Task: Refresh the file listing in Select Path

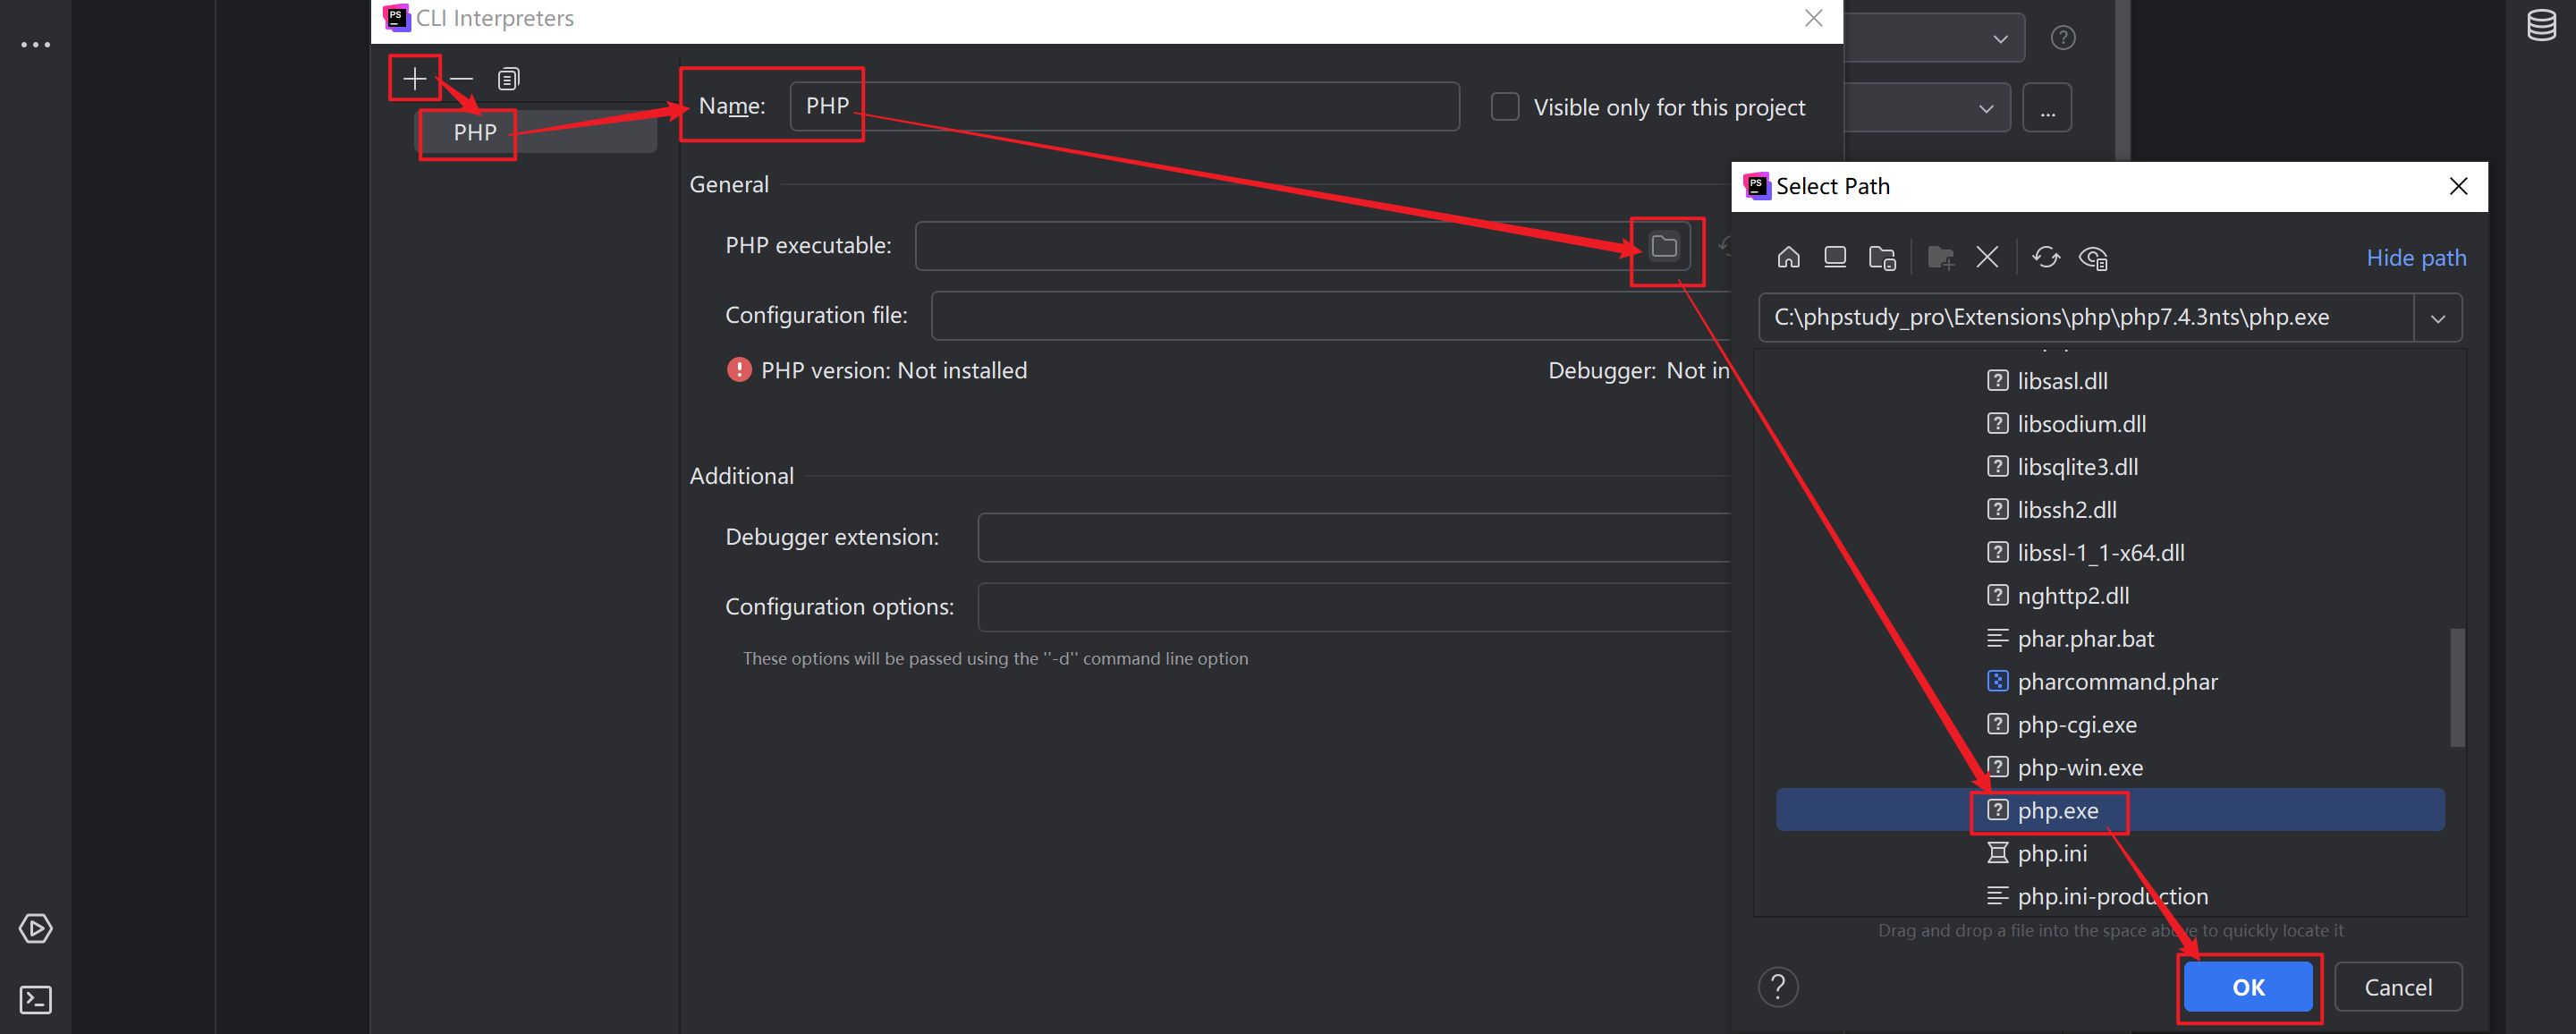Action: tap(2046, 258)
